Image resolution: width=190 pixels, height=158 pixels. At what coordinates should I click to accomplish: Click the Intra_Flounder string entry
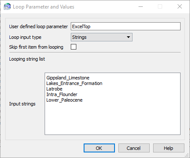tap(62, 94)
